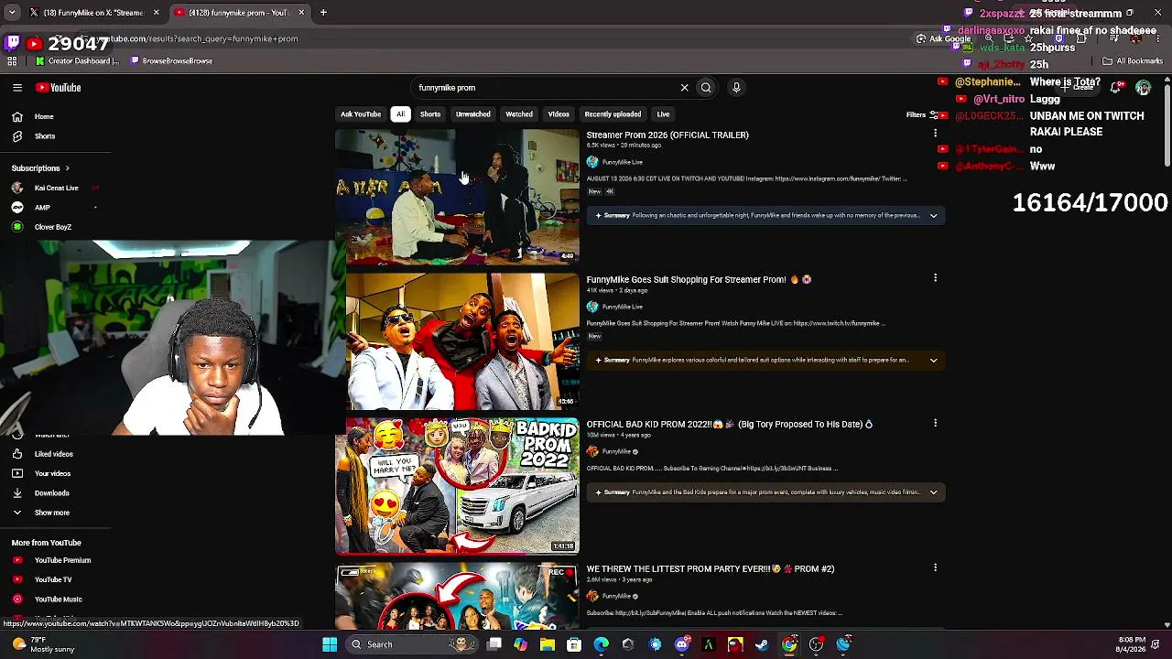
Task: Select the Videos filter chip
Action: (x=559, y=114)
